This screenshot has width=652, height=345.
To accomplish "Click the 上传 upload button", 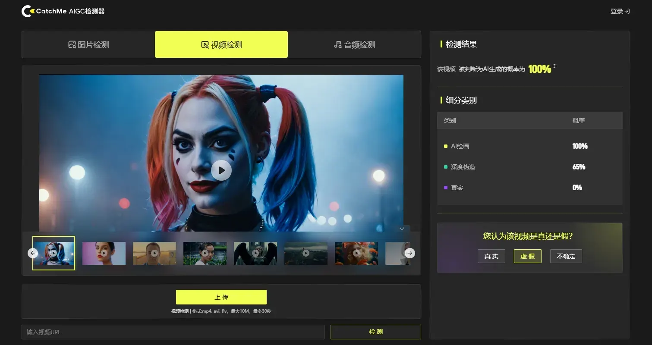I will point(221,297).
